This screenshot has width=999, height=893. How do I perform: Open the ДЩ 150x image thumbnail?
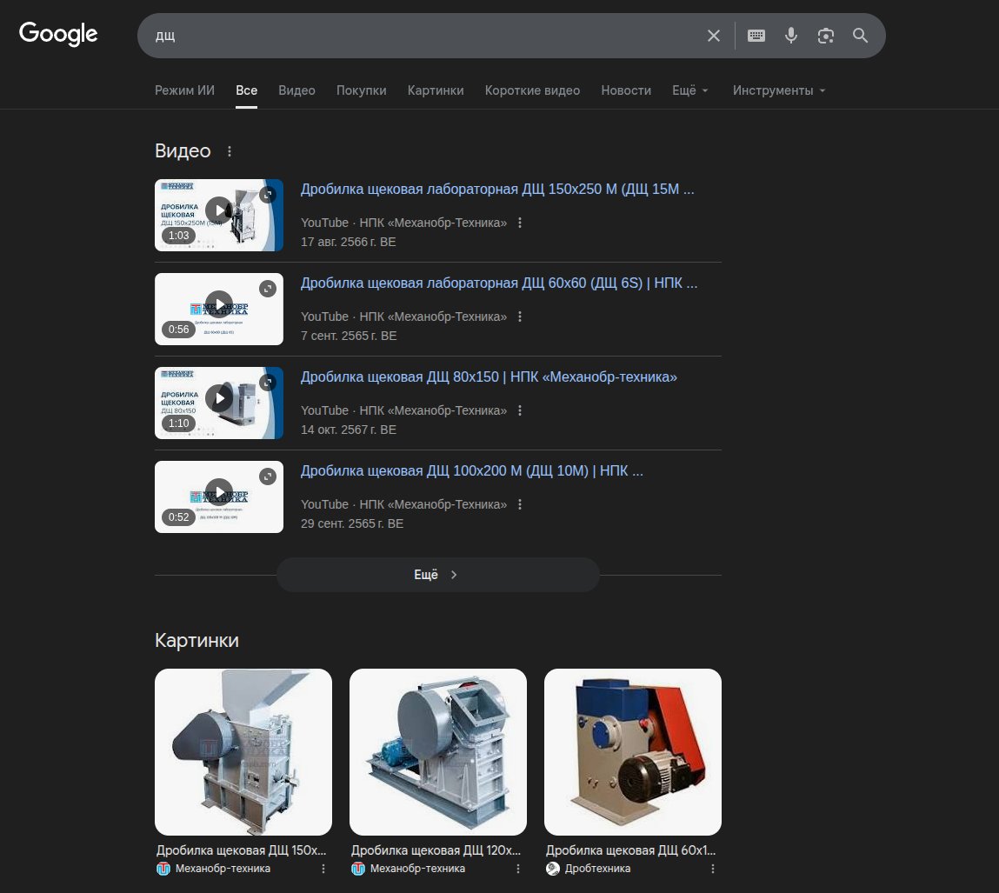243,751
